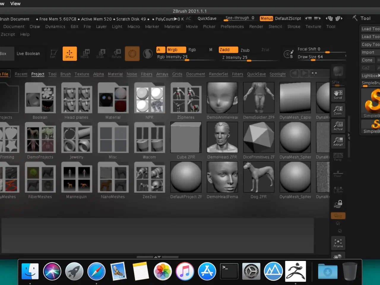The image size is (380, 285).
Task: Toggle the Mrgb channel button
Action: tap(176, 50)
